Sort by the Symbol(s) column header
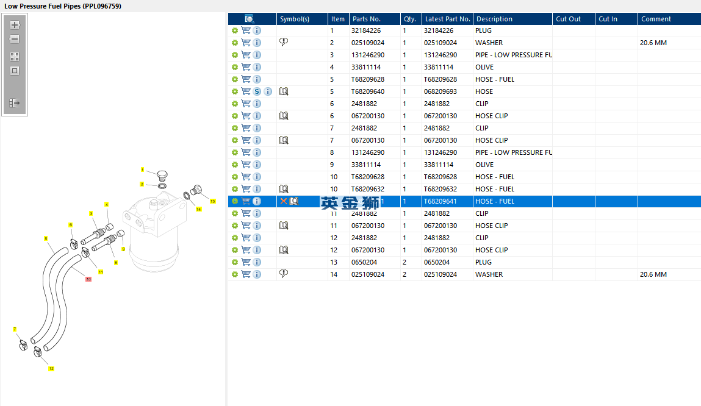Screen dimensions: 701x406 (302, 19)
